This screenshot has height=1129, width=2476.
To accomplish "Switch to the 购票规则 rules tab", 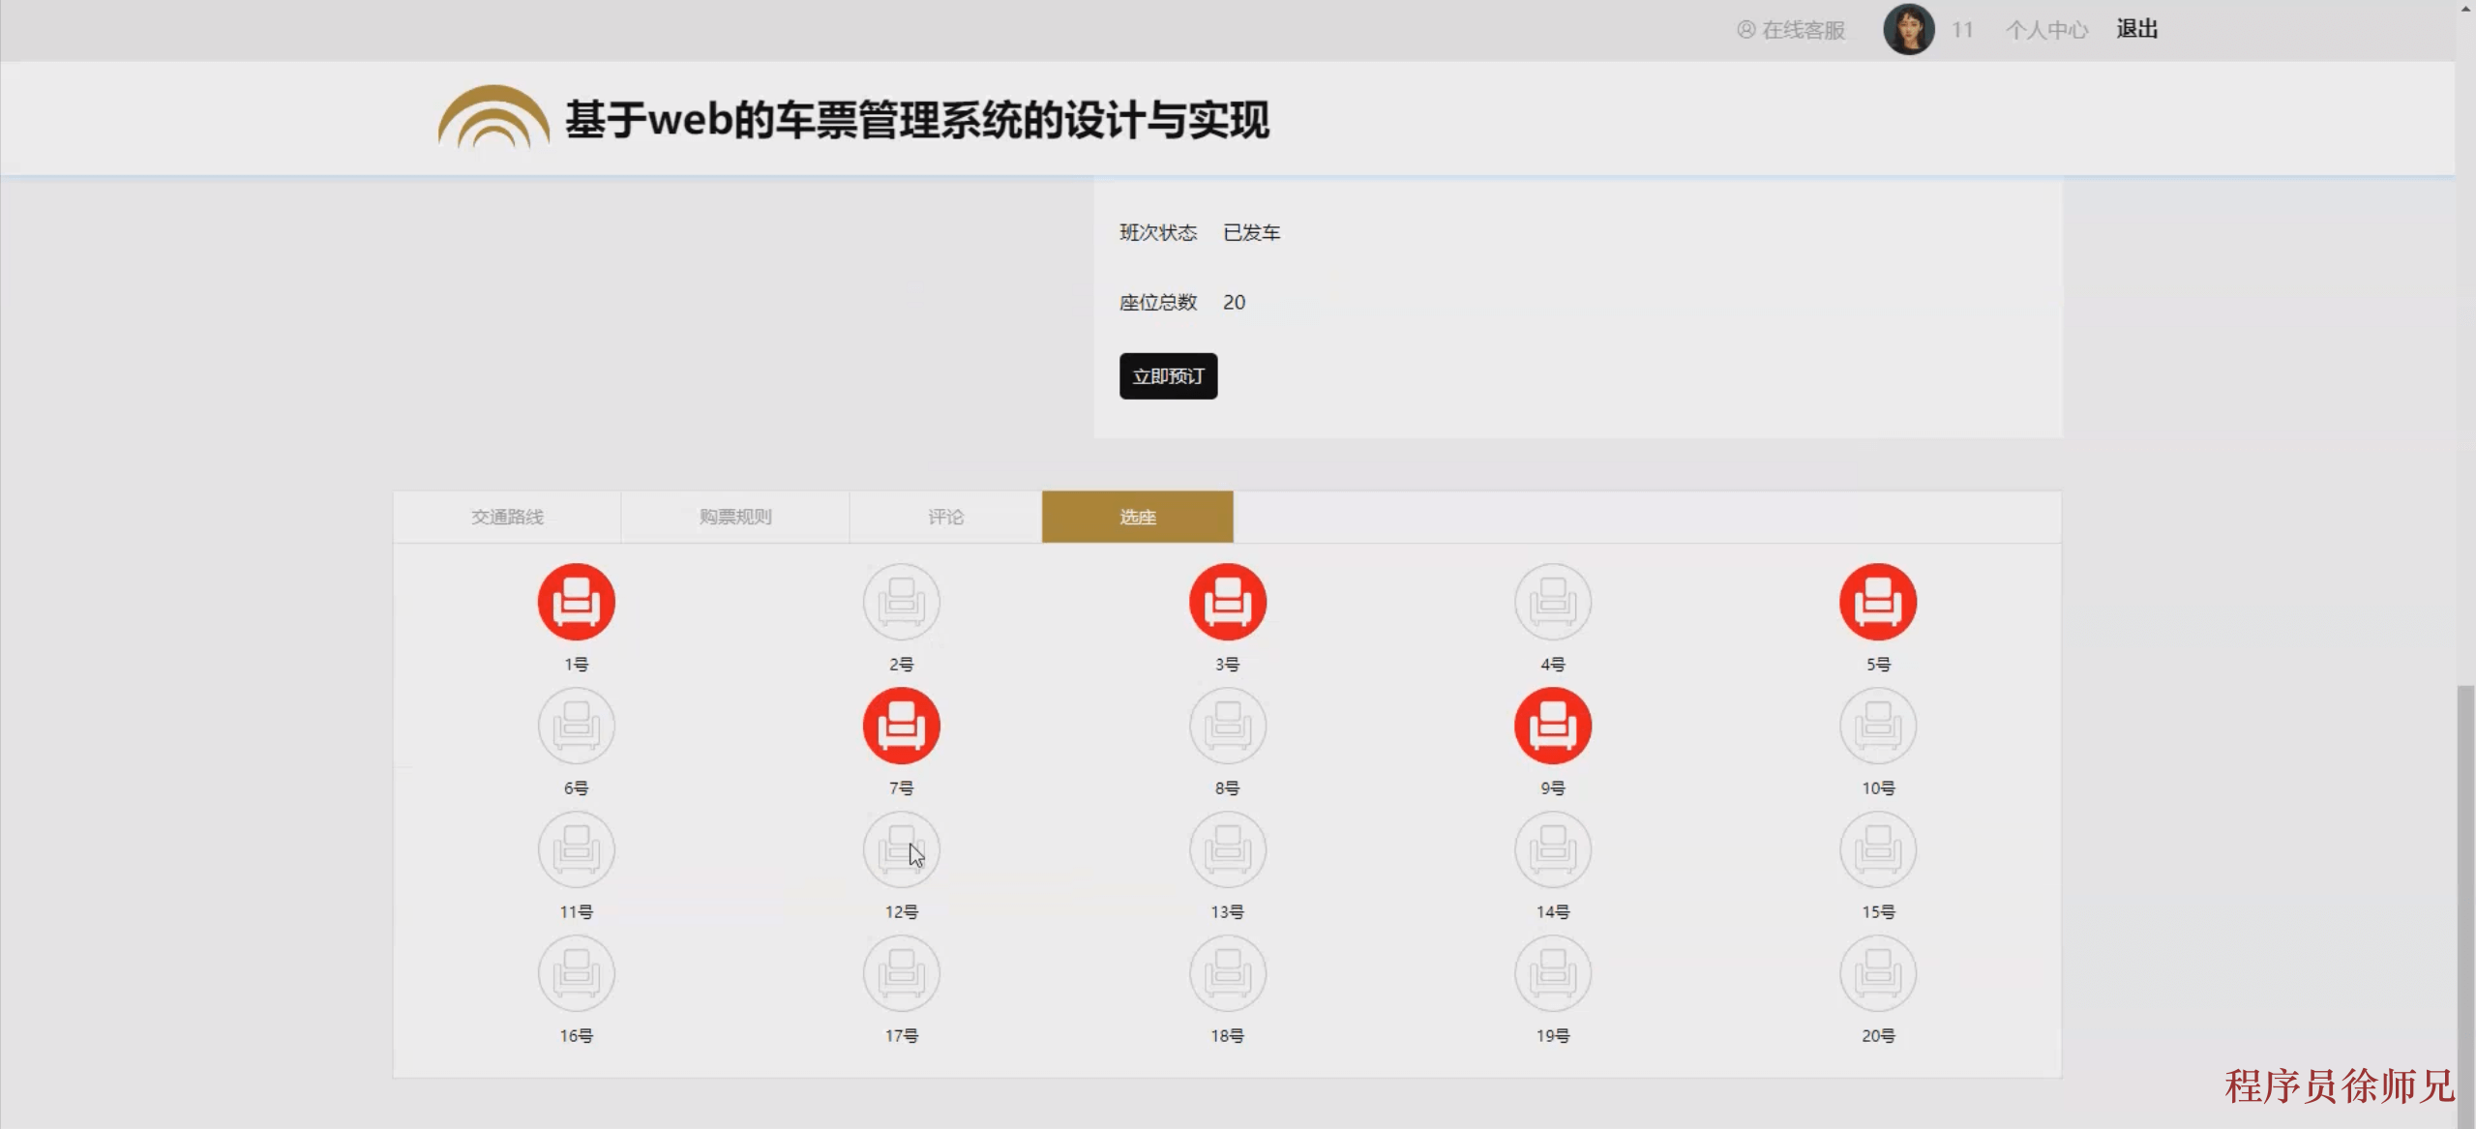I will (734, 517).
